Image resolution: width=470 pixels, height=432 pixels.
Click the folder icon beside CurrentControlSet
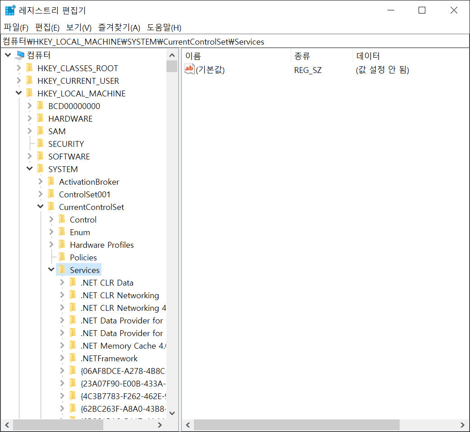(51, 207)
